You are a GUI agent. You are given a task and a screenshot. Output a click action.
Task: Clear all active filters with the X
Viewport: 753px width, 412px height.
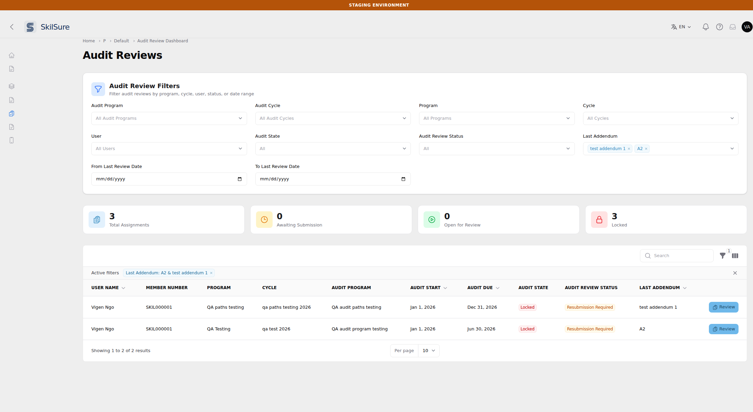point(735,273)
